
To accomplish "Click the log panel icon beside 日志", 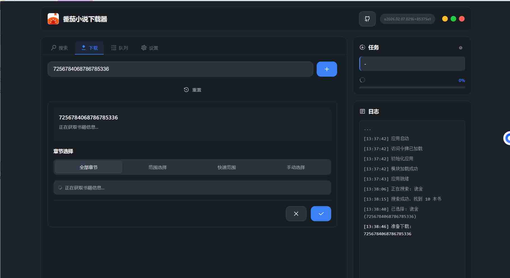I will [x=362, y=112].
